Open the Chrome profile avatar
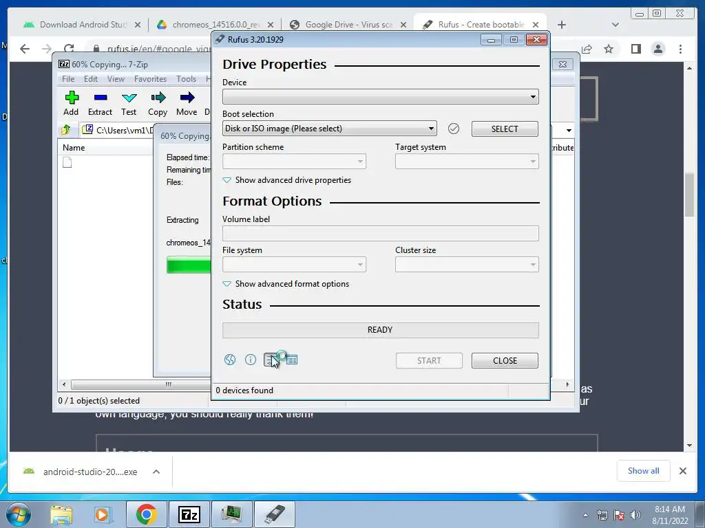 657,49
